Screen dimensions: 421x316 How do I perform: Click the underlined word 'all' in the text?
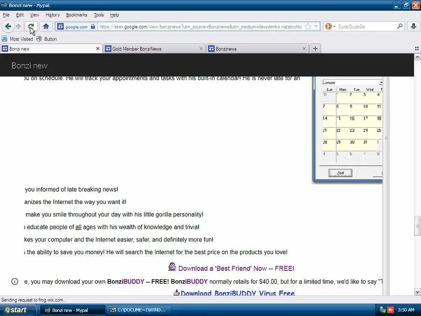(78, 227)
